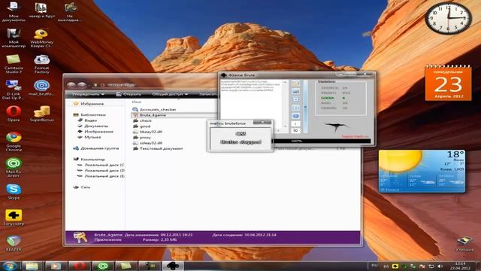Launch Opera from the desktop
This screenshot has width=481, height=271.
tap(14, 114)
